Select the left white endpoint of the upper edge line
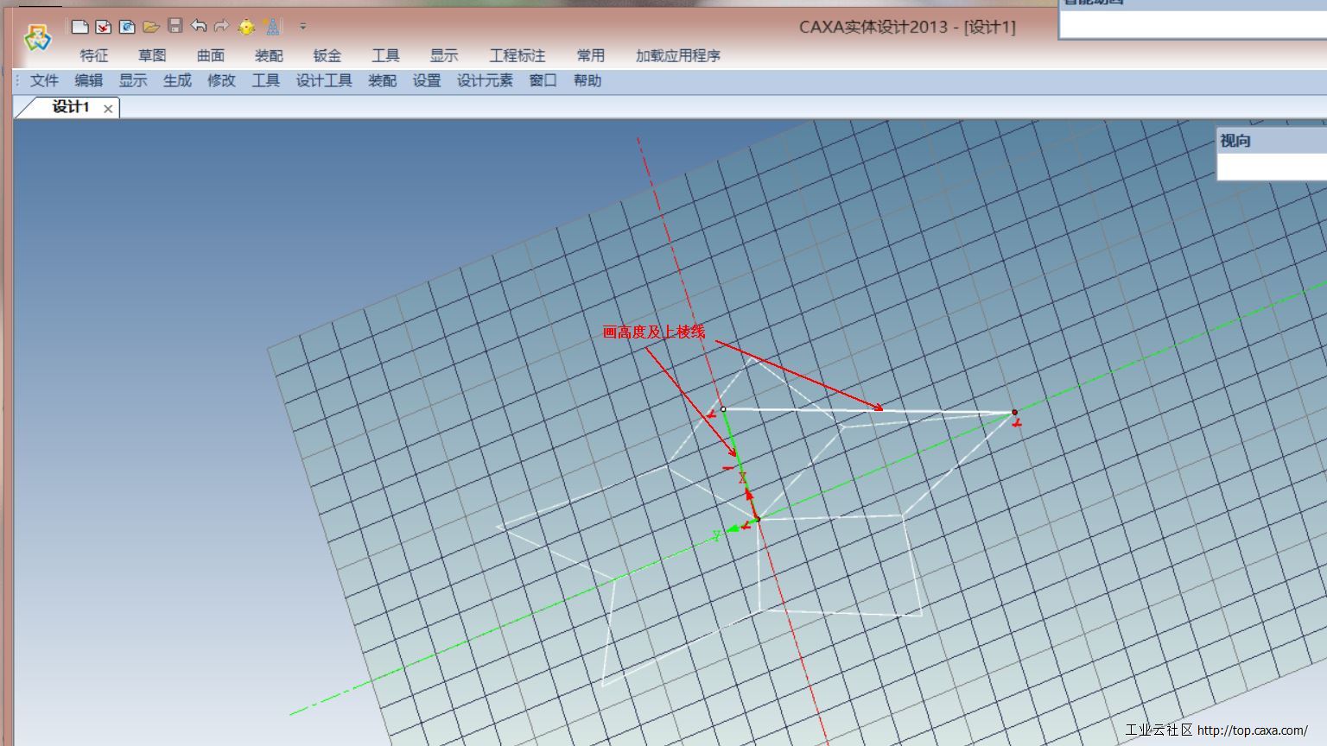Screen dimensions: 1327x746 (x=723, y=409)
